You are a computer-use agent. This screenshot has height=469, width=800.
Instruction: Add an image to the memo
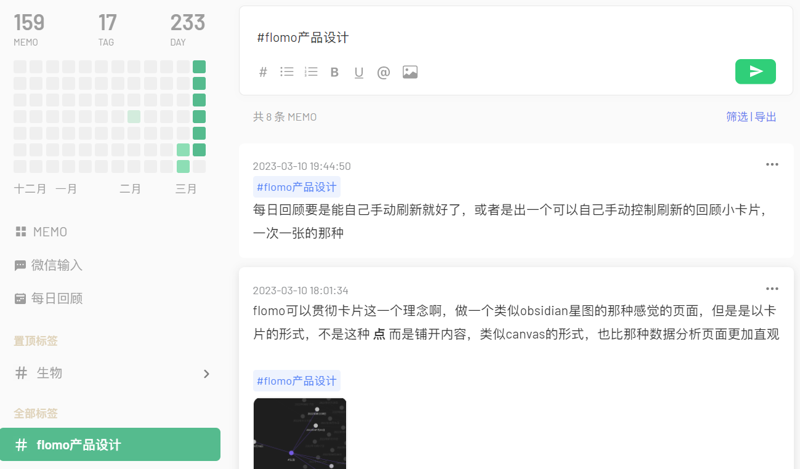point(410,72)
